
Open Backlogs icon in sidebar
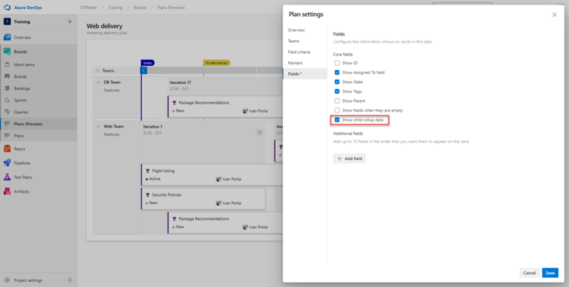7,89
